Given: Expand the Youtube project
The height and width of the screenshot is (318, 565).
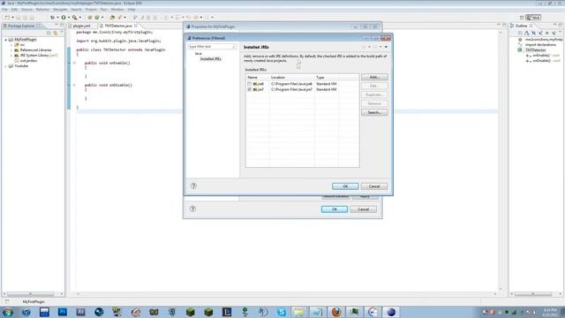Looking at the screenshot, I should click(6, 66).
